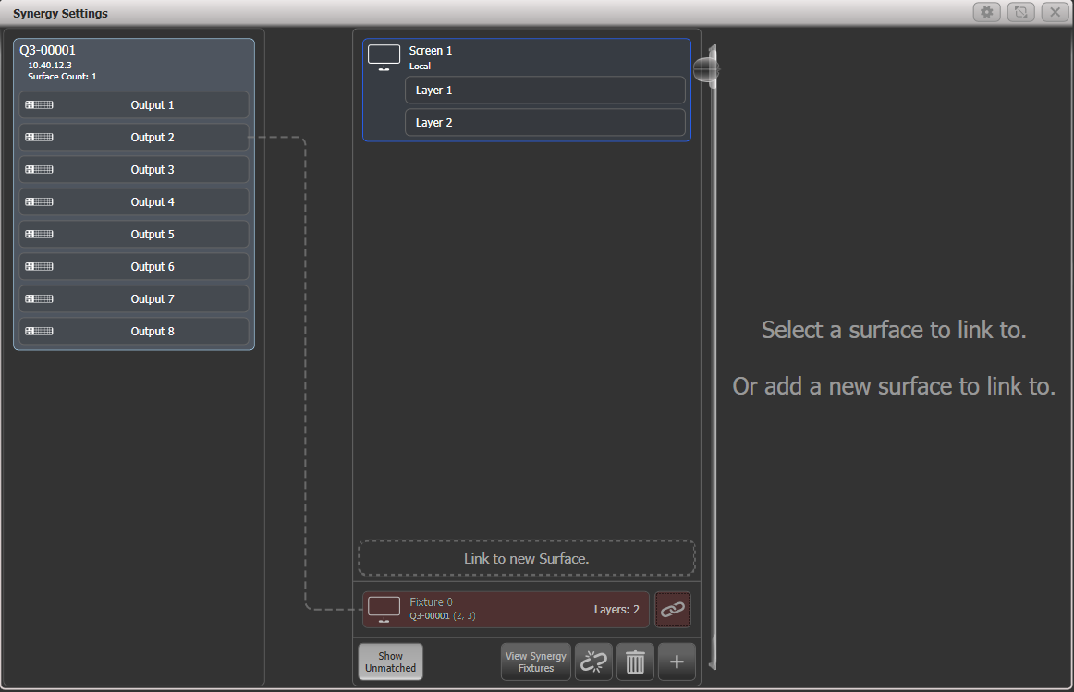Click Link to new Surface

526,557
